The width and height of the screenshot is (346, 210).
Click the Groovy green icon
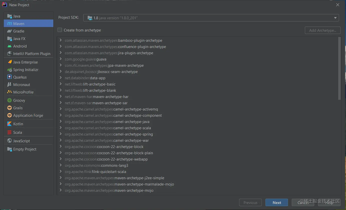(x=10, y=100)
